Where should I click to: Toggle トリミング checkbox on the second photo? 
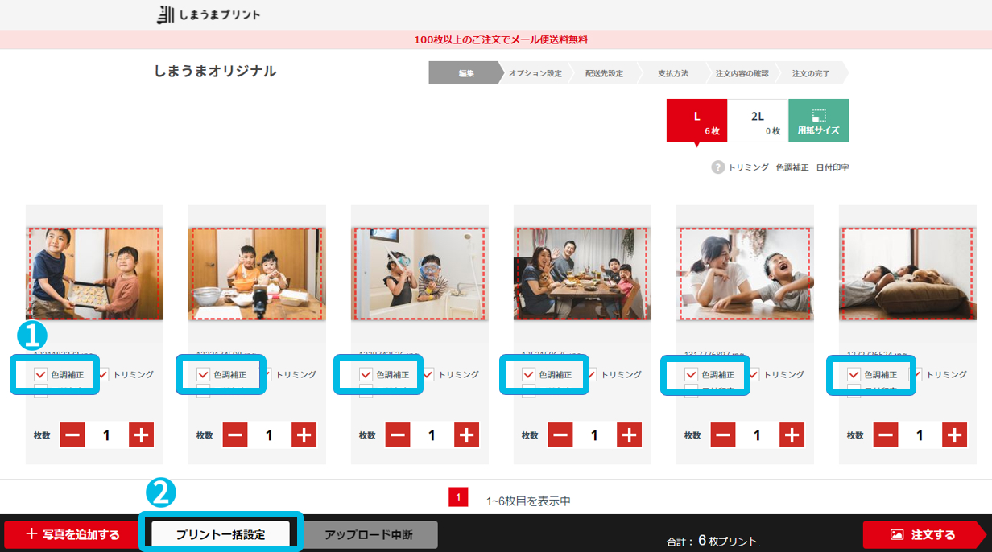tap(265, 375)
